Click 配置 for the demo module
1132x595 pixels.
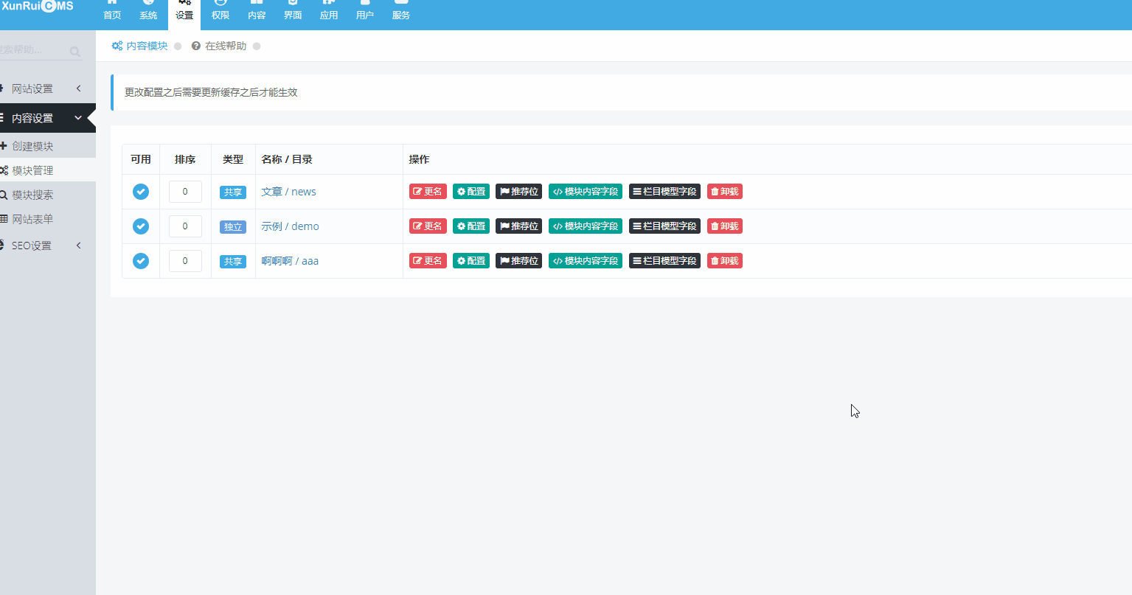coord(471,226)
